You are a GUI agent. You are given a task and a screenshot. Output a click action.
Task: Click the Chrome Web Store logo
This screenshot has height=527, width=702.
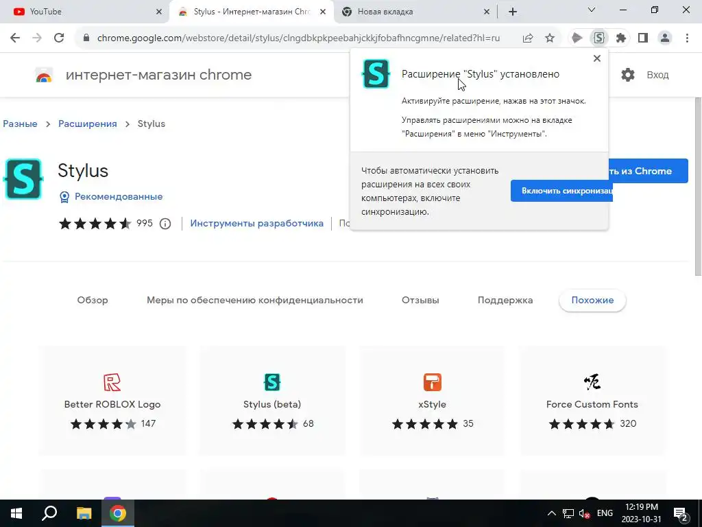pyautogui.click(x=44, y=75)
